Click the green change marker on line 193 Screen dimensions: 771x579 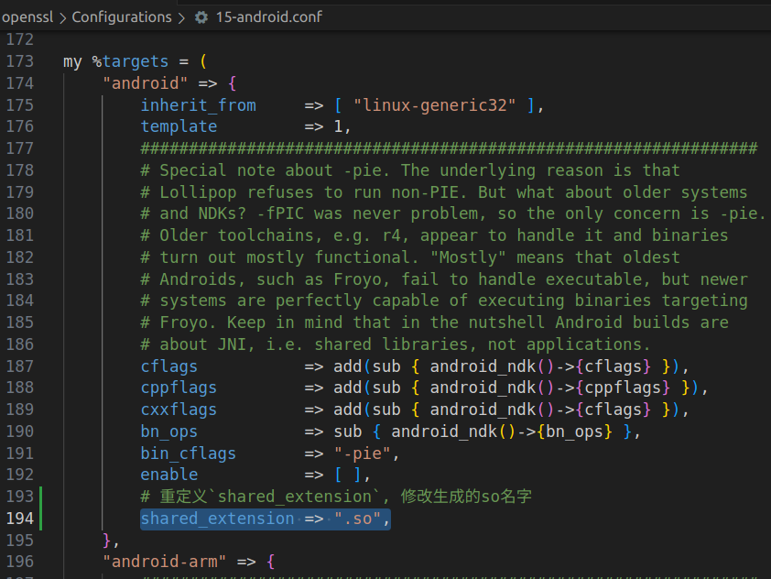40,497
